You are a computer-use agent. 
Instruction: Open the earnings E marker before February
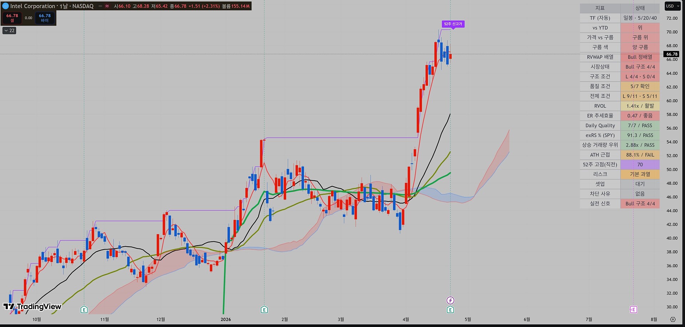264,310
